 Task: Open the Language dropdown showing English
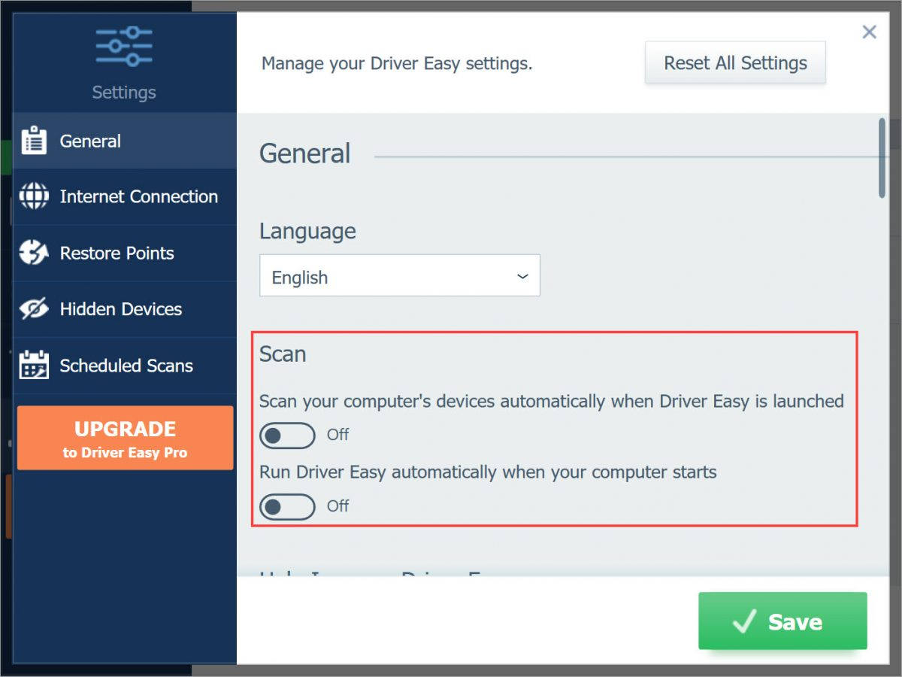point(400,275)
